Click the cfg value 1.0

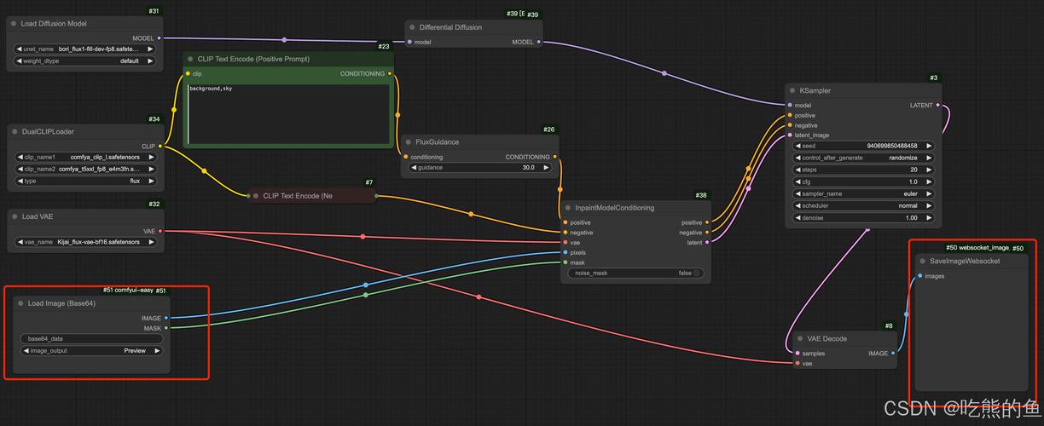[913, 181]
